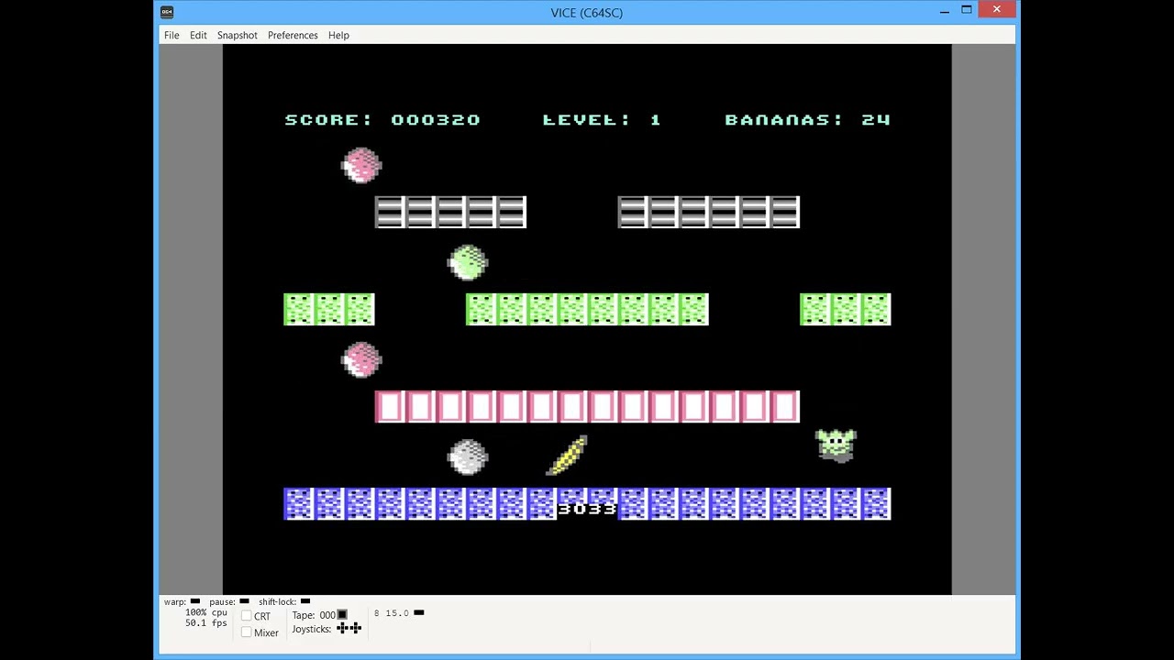Screen dimensions: 1174x660
Task: Enable the CRT checkbox
Action: pos(246,616)
